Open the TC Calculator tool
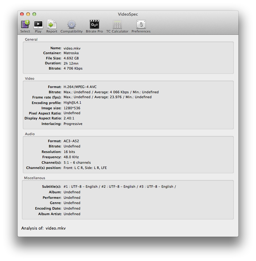The height and width of the screenshot is (261, 256). coord(117,25)
